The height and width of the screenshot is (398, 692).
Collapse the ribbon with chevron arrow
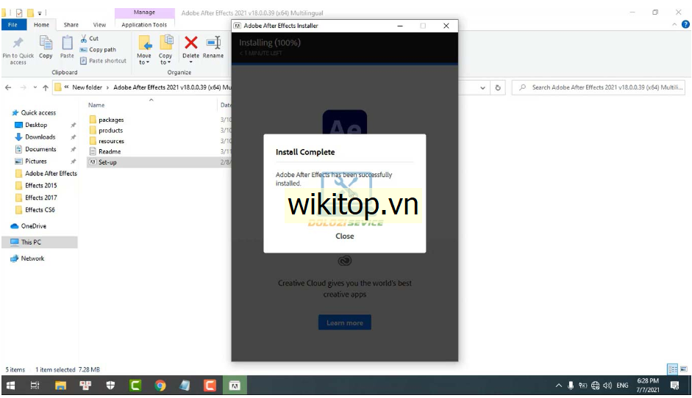click(x=674, y=25)
